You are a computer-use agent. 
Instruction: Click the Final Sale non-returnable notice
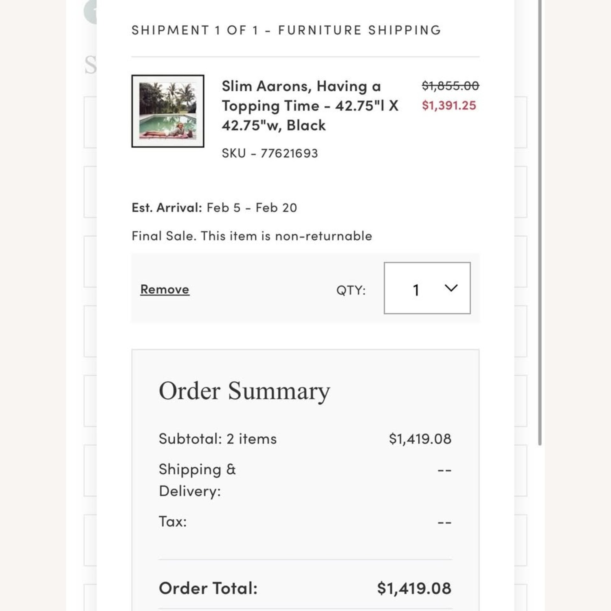point(252,236)
